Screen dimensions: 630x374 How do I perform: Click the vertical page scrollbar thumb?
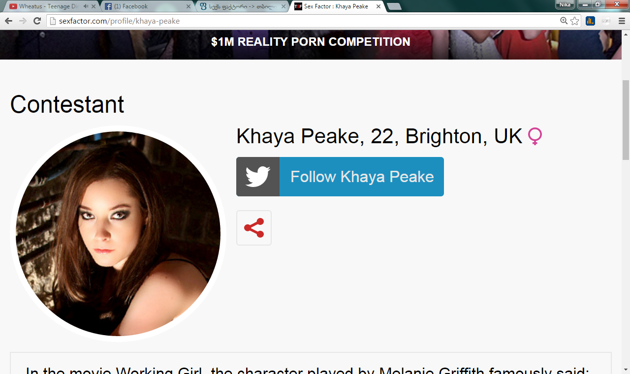coord(626,120)
